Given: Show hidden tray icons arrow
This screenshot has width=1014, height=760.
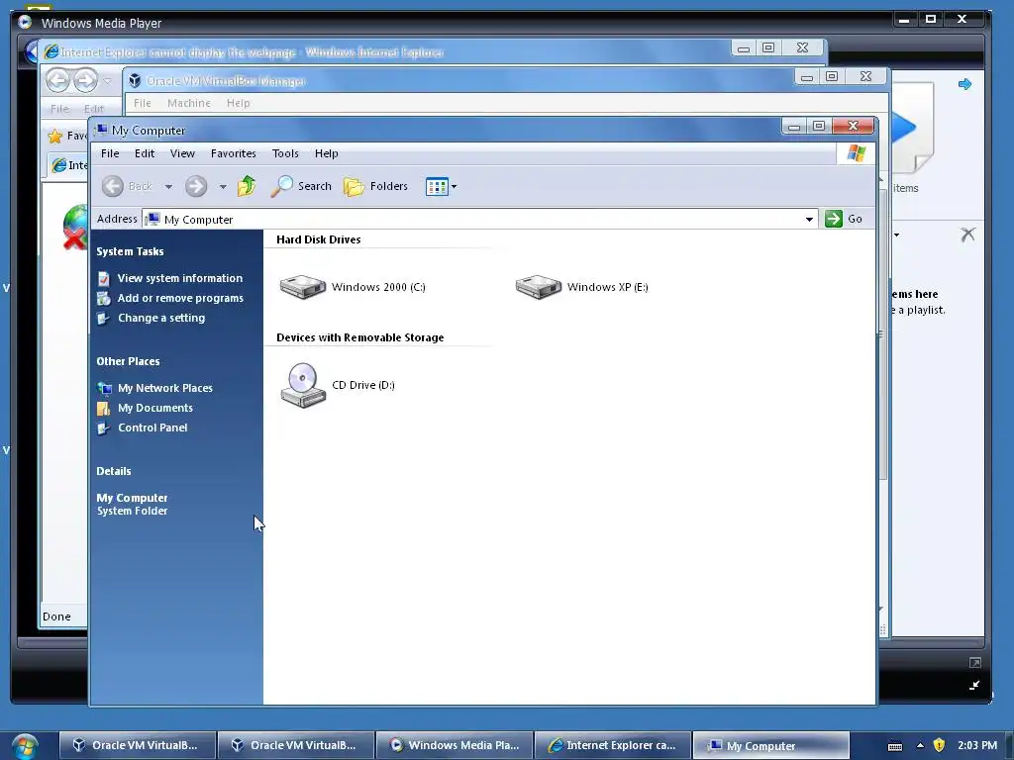Looking at the screenshot, I should coord(920,745).
